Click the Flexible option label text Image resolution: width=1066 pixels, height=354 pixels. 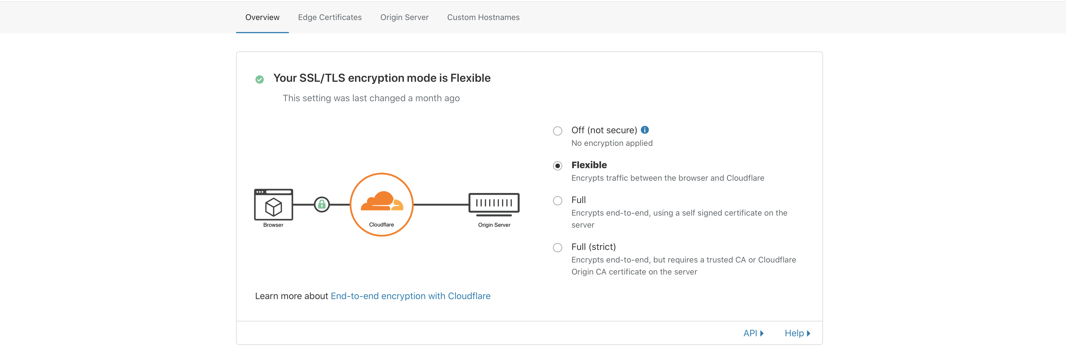(x=589, y=165)
